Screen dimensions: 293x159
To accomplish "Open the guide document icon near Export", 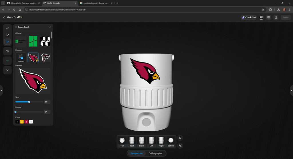I will point(276,17).
